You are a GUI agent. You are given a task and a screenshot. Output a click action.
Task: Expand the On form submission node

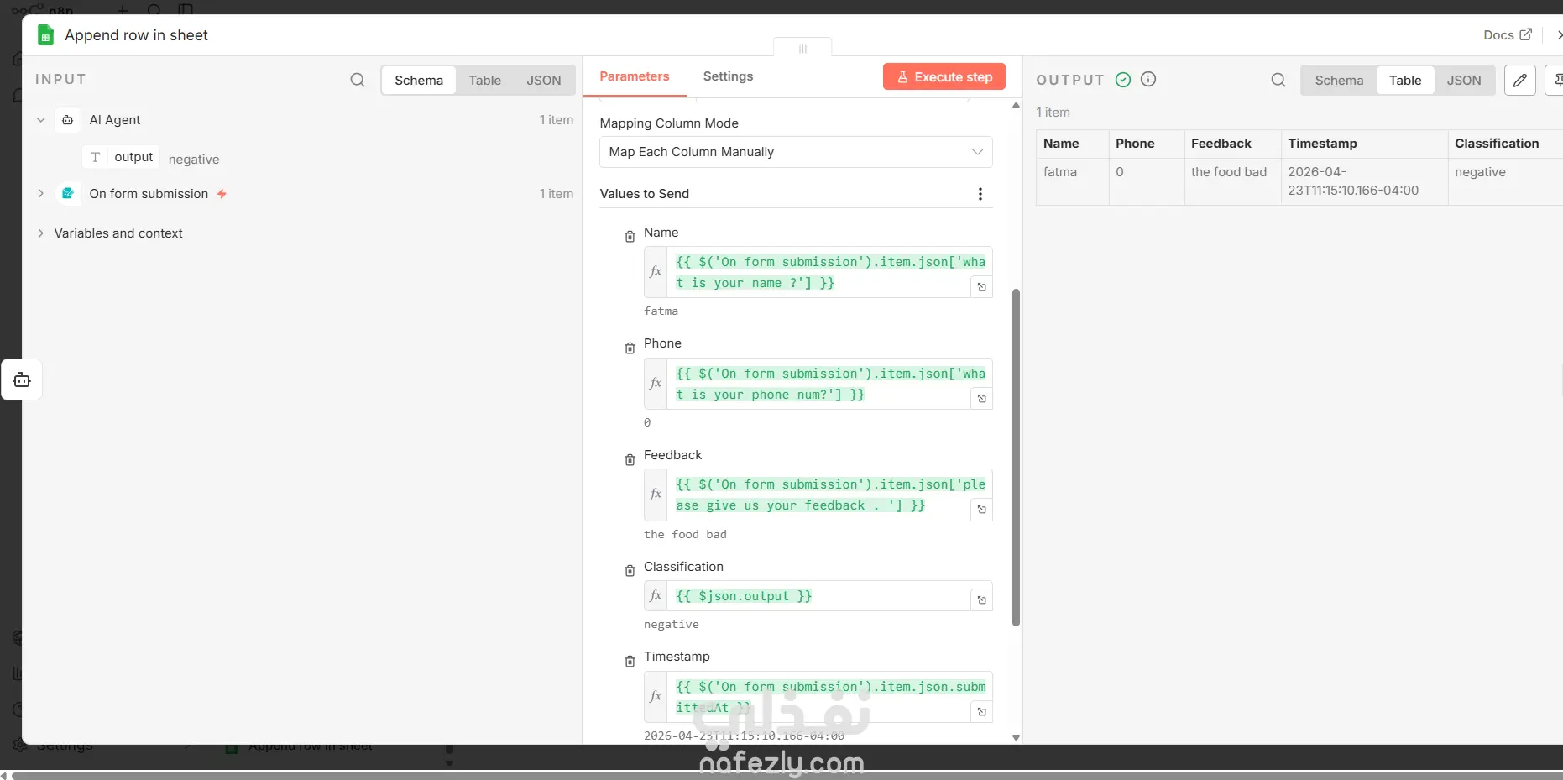[x=40, y=194]
